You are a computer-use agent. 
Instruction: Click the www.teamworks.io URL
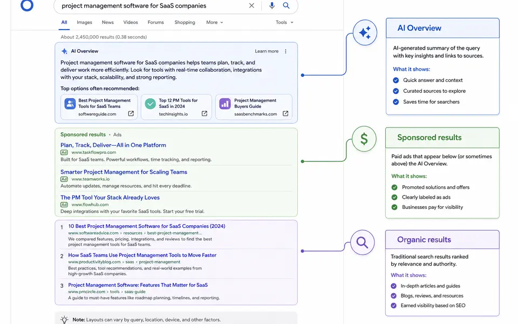point(91,179)
